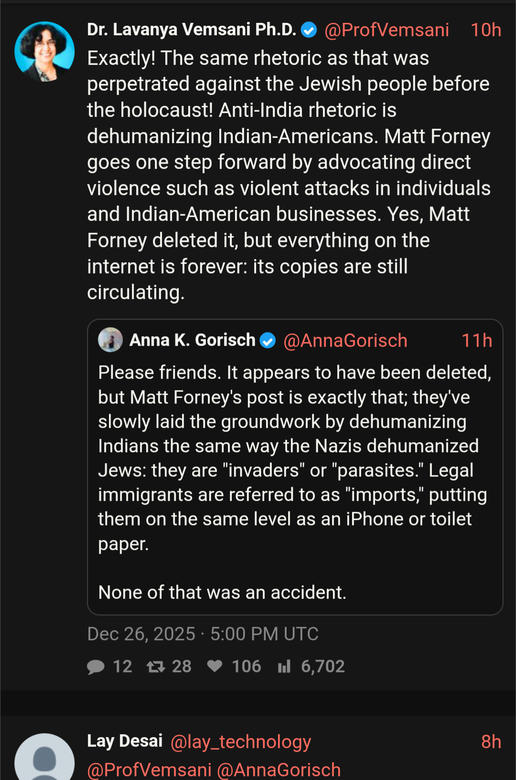Open Anna K. Gorisch's small avatar
Viewport: 516px width, 780px height.
click(x=110, y=340)
